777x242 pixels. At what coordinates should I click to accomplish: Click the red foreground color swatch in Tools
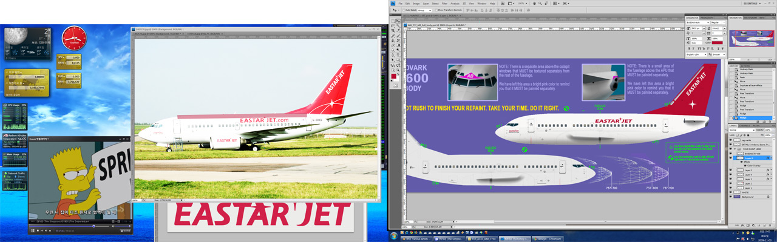393,77
